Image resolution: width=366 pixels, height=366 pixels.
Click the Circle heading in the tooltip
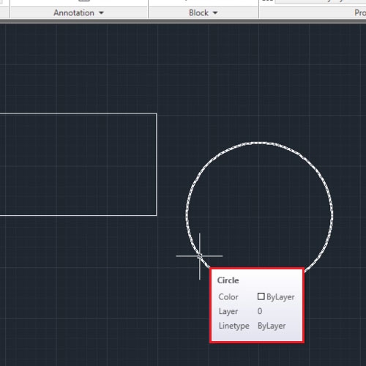click(228, 280)
